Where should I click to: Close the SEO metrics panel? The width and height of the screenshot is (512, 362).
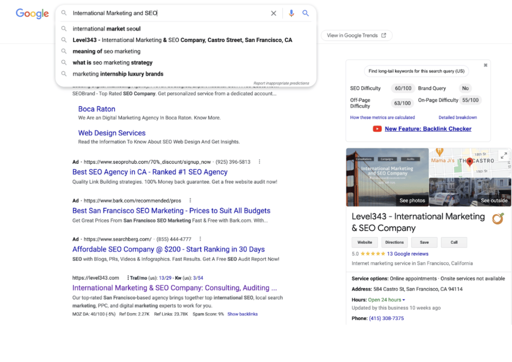485,65
